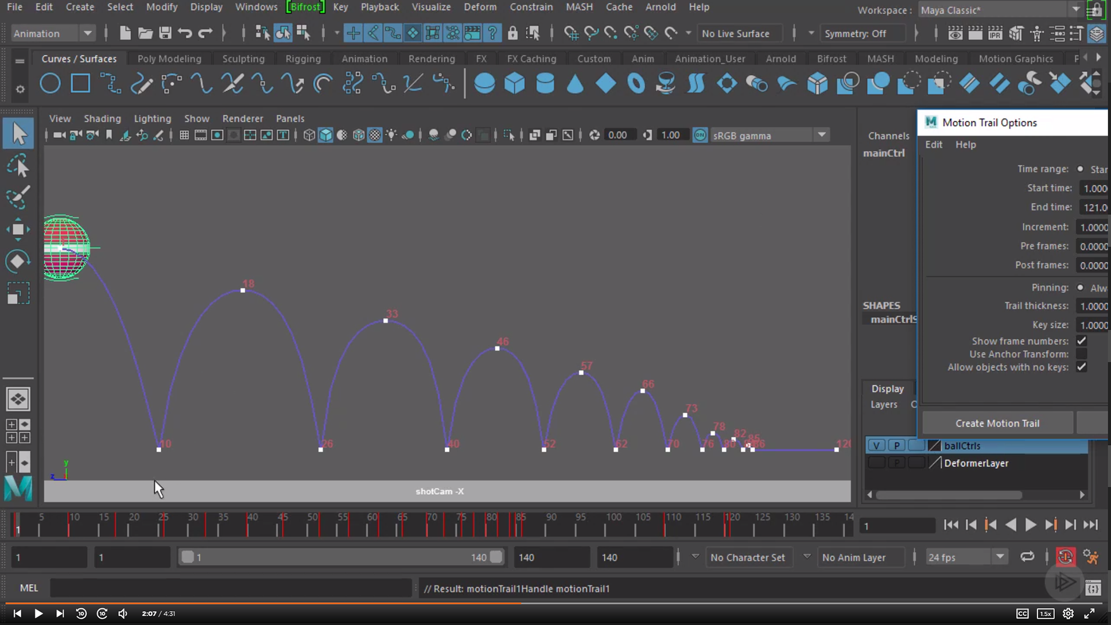Click the MEL command input field

tap(230, 588)
